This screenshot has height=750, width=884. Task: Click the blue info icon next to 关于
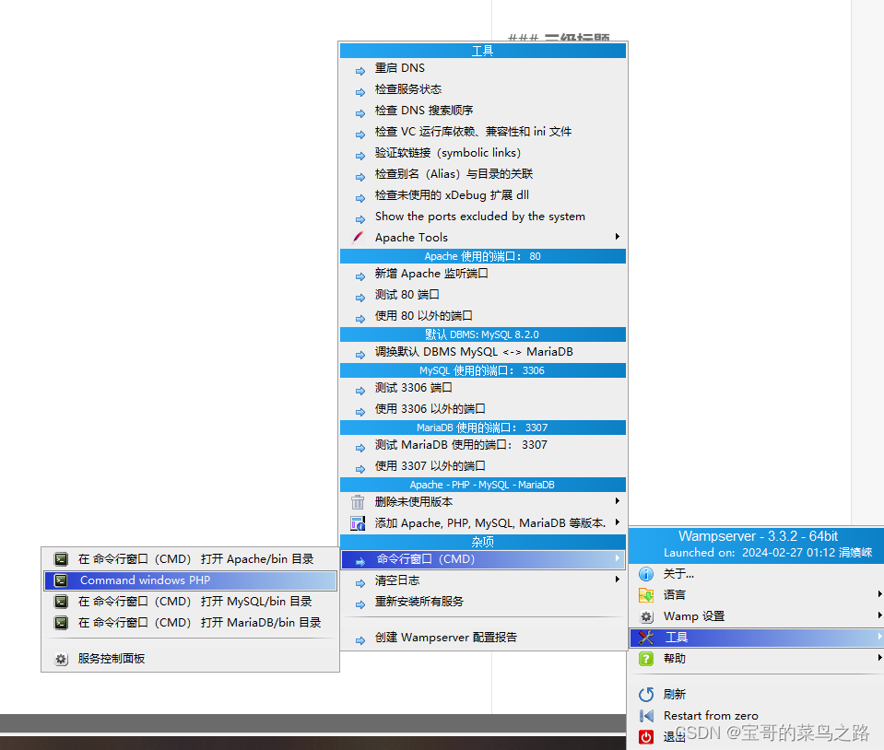click(x=646, y=574)
